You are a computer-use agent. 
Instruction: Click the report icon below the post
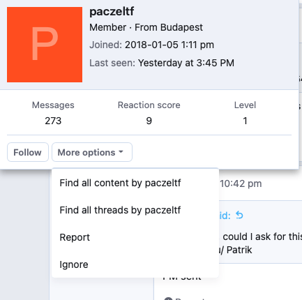(x=168, y=299)
